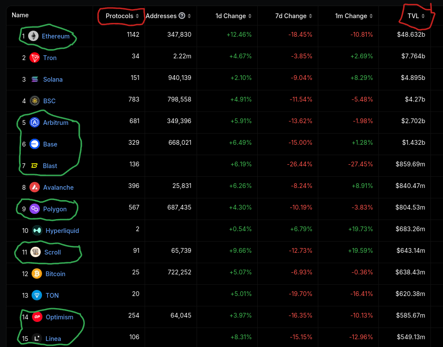
Task: Click Linea 1d change +8.31%
Action: click(x=241, y=337)
